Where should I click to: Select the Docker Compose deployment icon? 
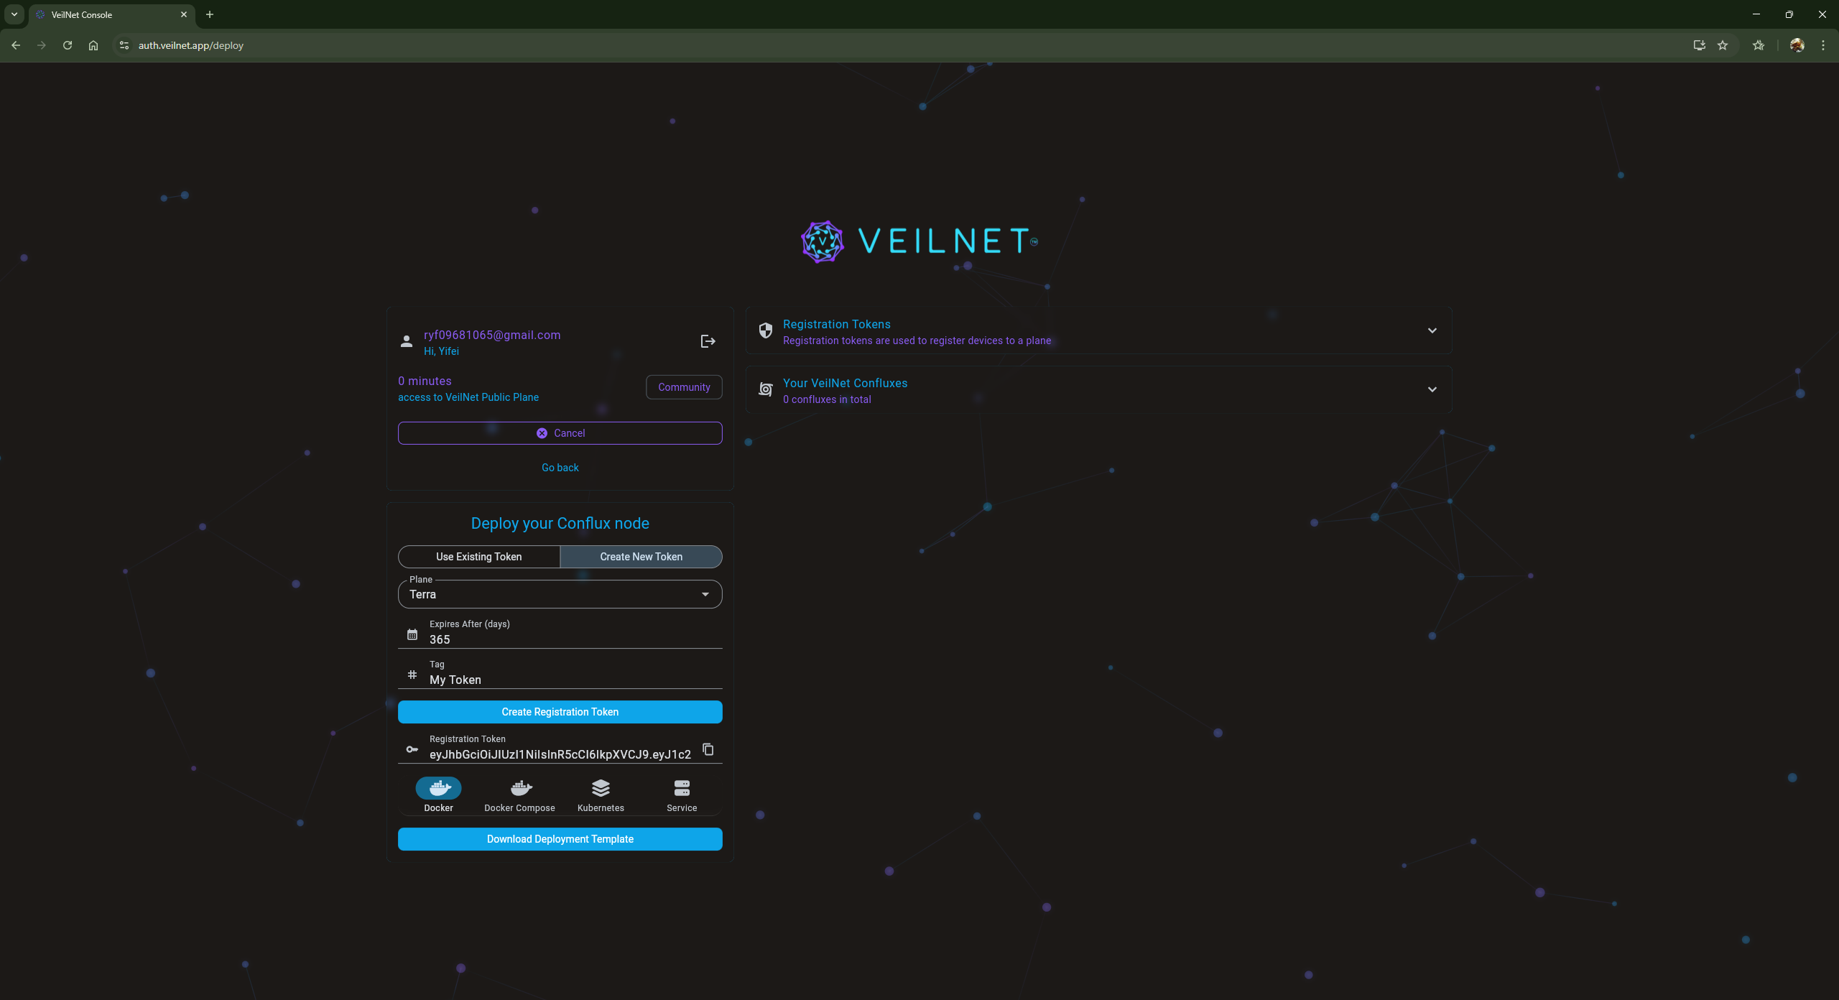pos(519,788)
